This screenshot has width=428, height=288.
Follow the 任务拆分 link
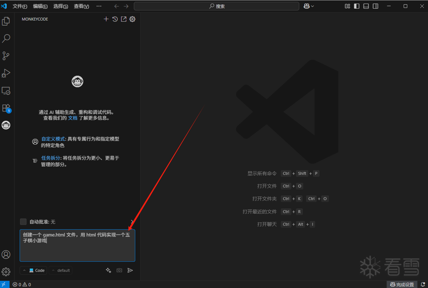51,158
